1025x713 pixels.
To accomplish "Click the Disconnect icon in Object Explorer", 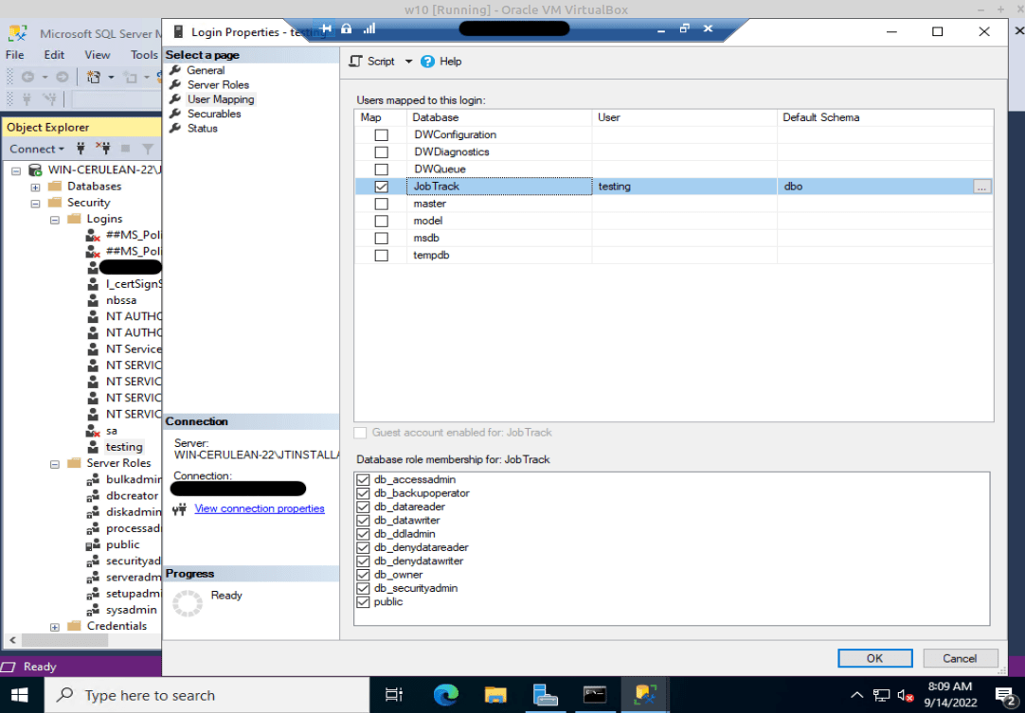I will [103, 149].
